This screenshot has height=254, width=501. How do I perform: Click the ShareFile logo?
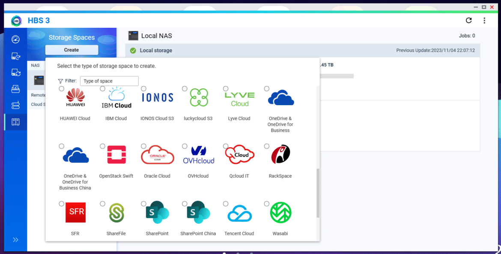click(x=116, y=213)
